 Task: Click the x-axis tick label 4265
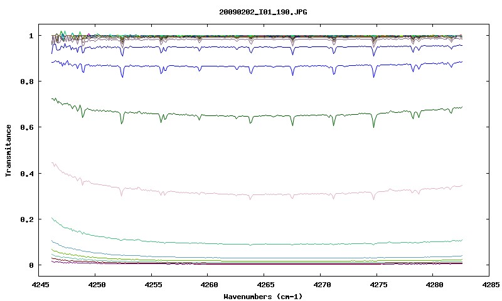click(265, 285)
